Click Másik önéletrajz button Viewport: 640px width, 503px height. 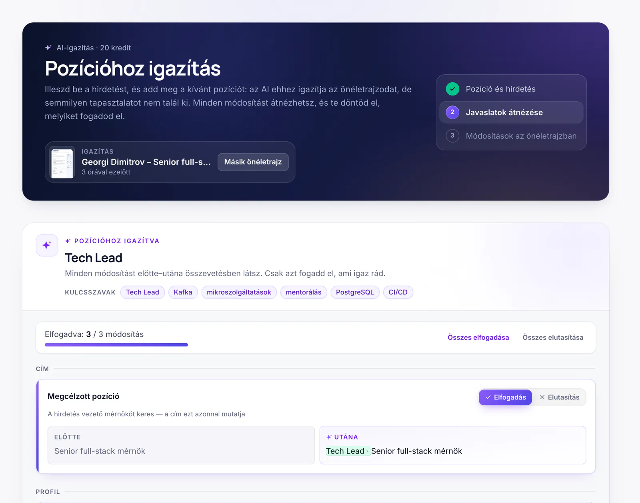pos(253,162)
